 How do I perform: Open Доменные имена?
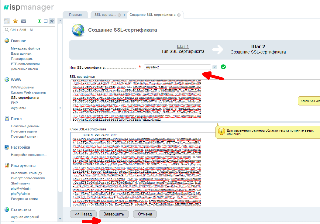[x=24, y=69]
